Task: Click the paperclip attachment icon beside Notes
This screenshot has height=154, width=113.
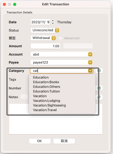Action: click(x=99, y=97)
